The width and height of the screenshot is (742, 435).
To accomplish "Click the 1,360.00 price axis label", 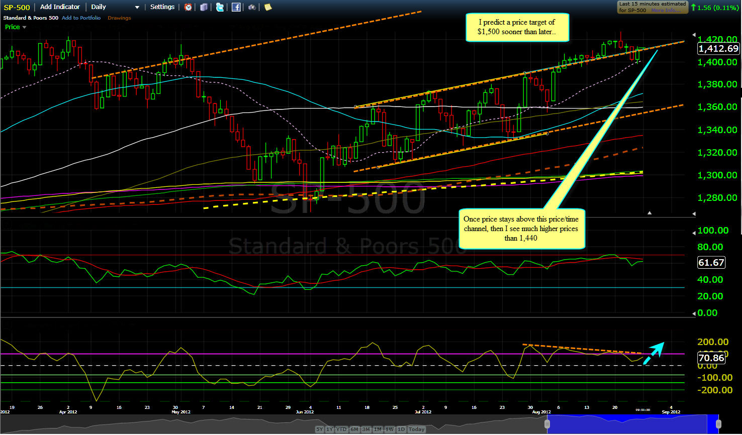I will coord(717,107).
